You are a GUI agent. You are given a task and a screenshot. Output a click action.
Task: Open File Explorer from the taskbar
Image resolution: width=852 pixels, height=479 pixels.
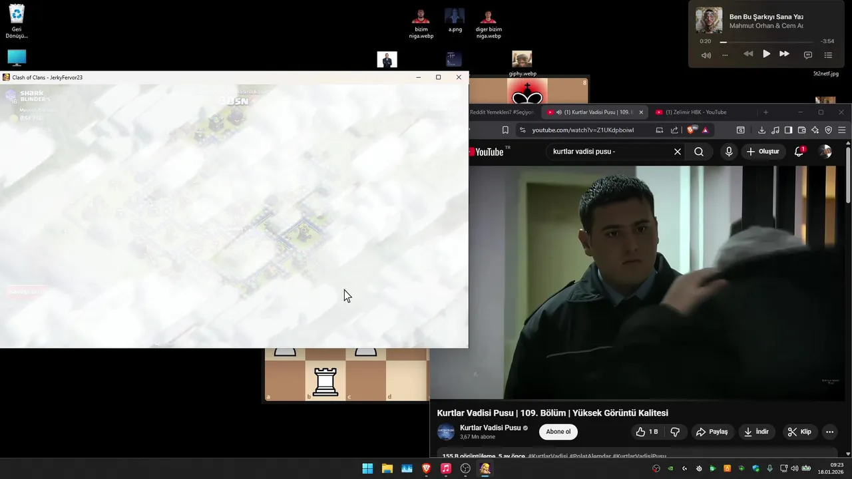click(x=387, y=468)
